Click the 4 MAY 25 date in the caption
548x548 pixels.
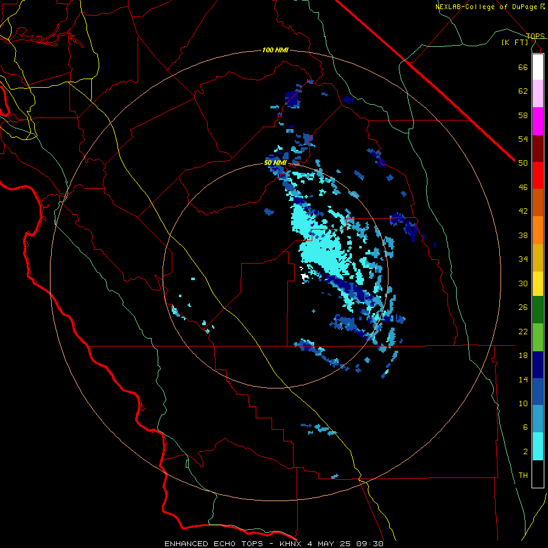coord(330,544)
